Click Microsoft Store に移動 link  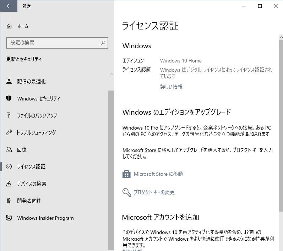158,174
